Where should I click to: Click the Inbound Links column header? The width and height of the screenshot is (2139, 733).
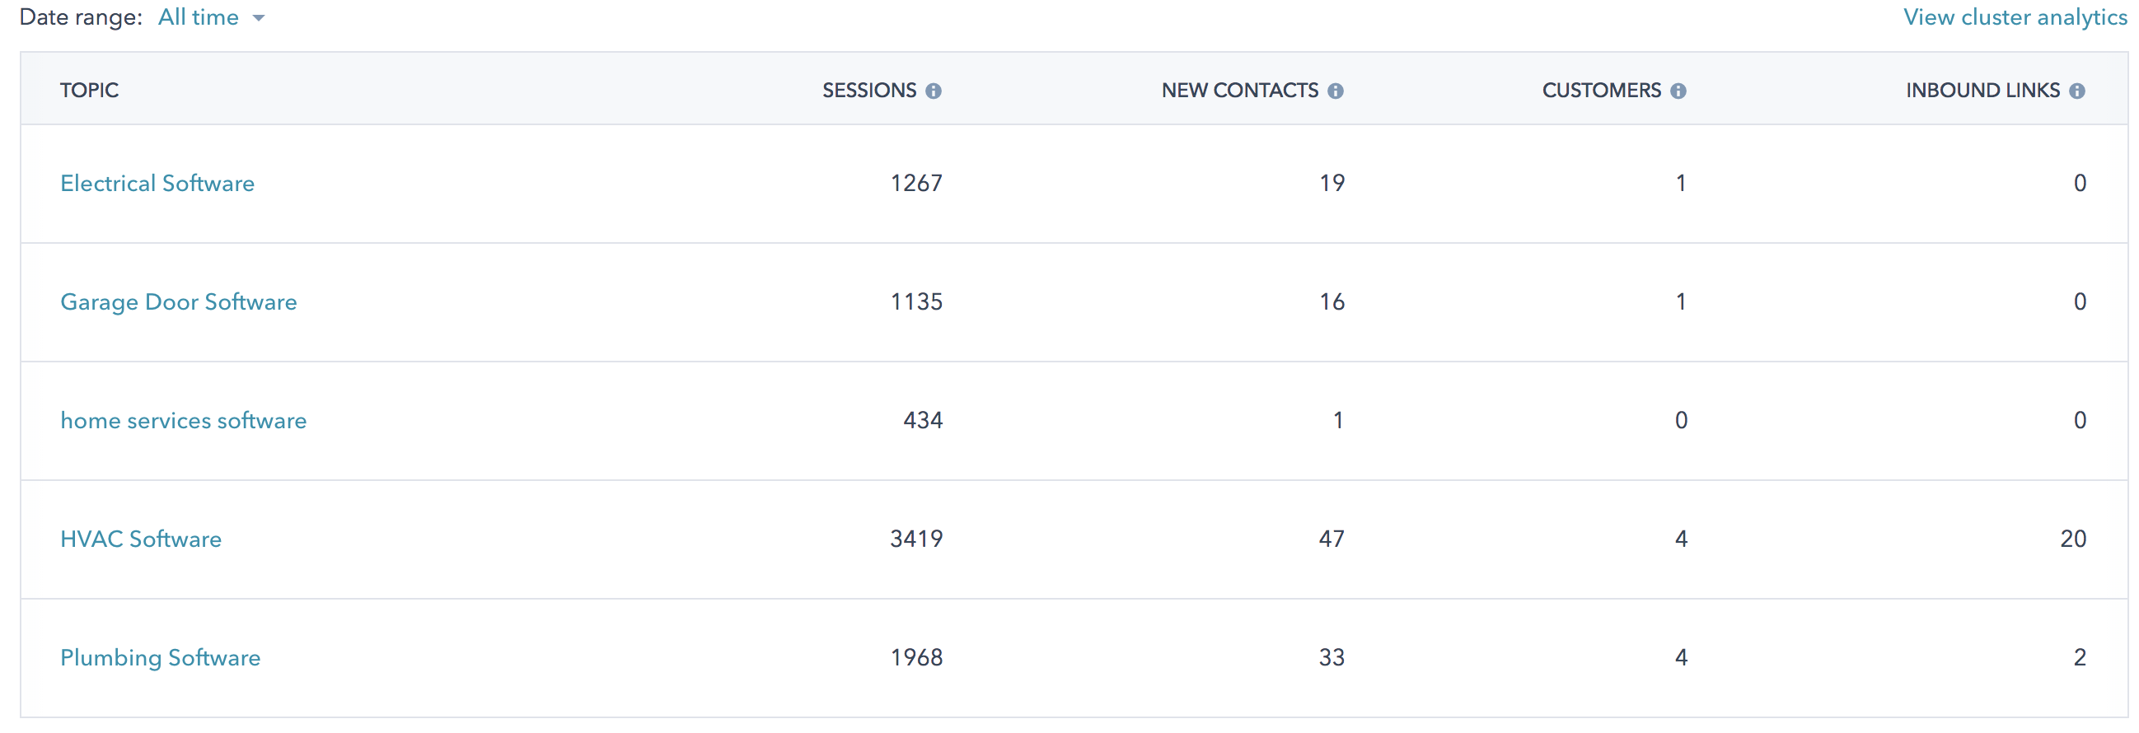click(x=1982, y=91)
